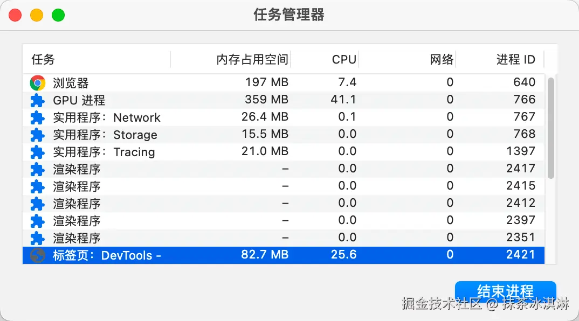579x321 pixels.
Task: Click puzzle icon of renderer process 2417
Action: [37, 169]
